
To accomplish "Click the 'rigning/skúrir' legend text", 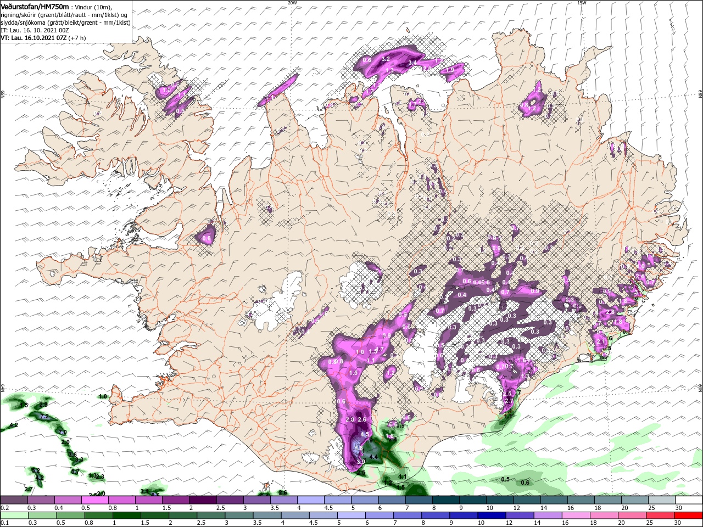I will pyautogui.click(x=18, y=14).
